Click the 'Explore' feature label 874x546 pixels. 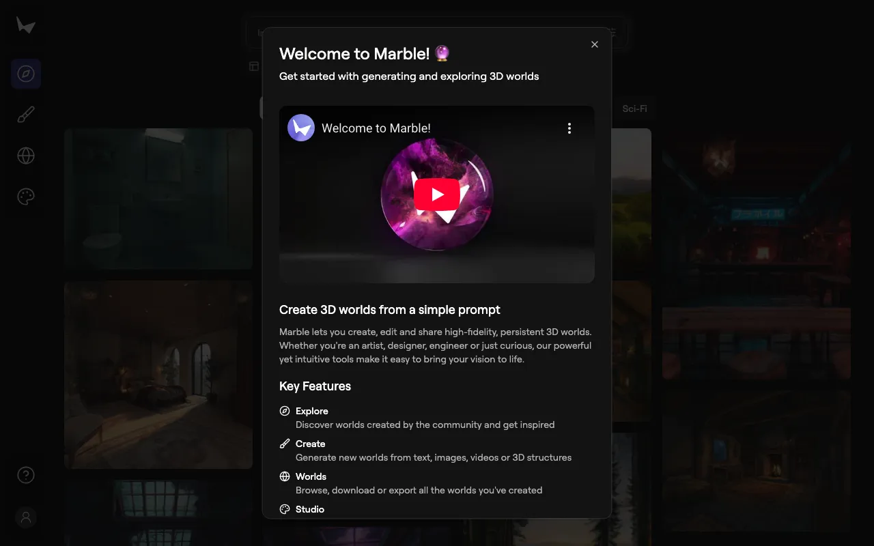(312, 411)
